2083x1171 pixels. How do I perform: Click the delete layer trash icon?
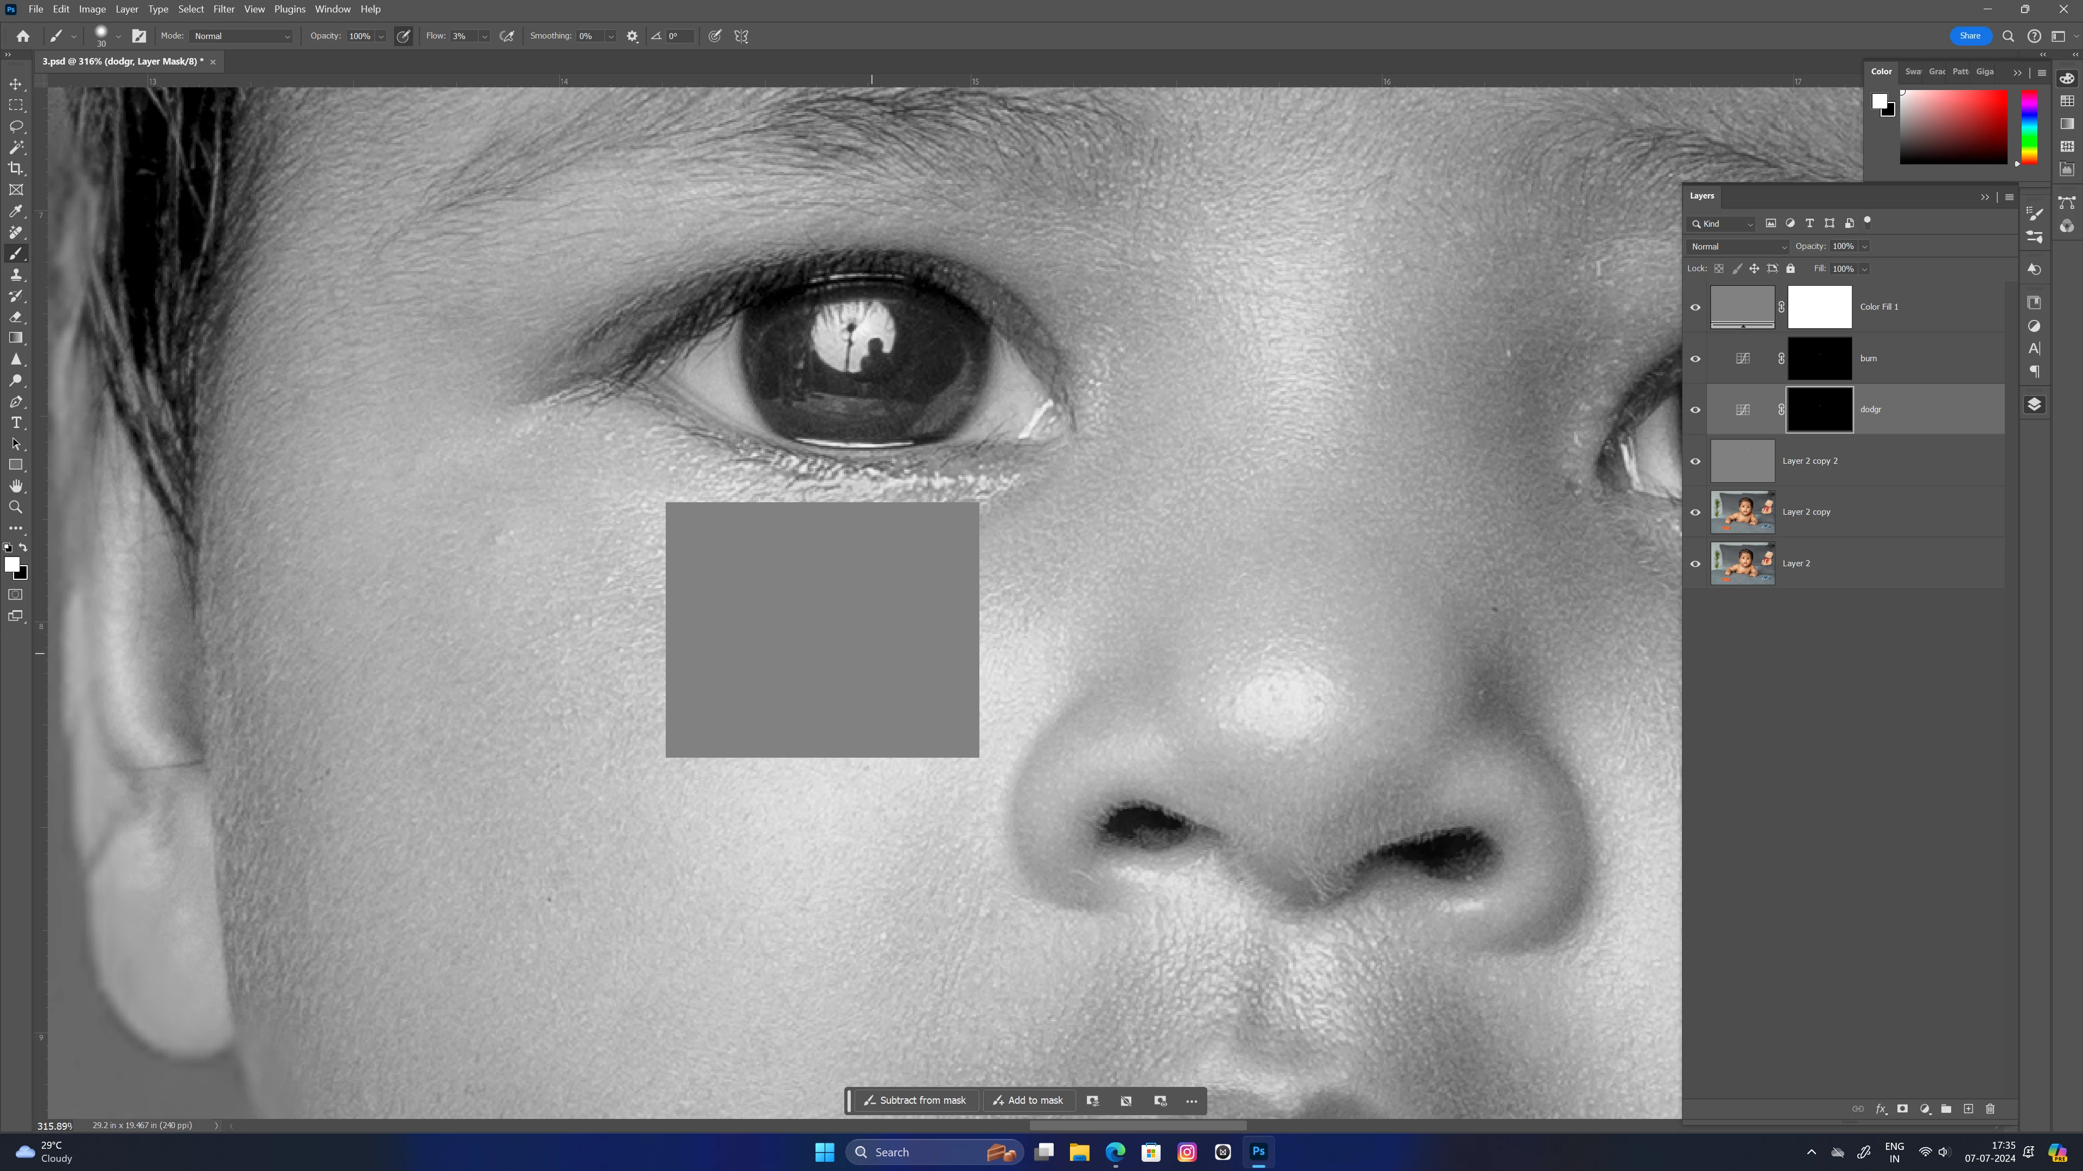1990,1109
